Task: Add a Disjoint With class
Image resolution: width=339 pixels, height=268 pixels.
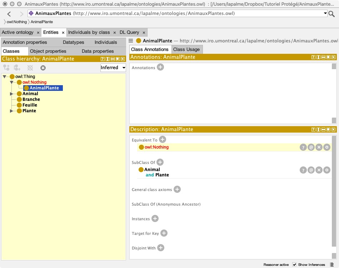Action: click(161, 248)
